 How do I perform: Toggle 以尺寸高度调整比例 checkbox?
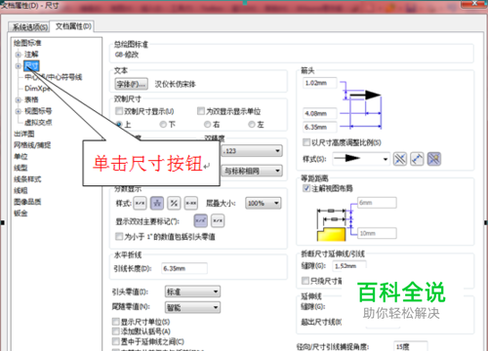(306, 142)
